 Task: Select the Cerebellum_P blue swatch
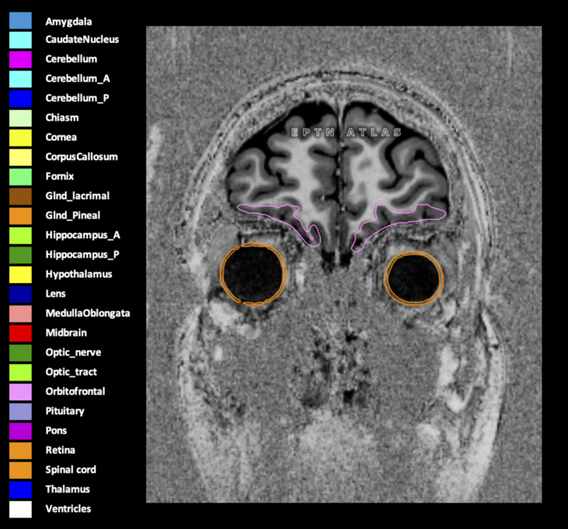pyautogui.click(x=20, y=99)
